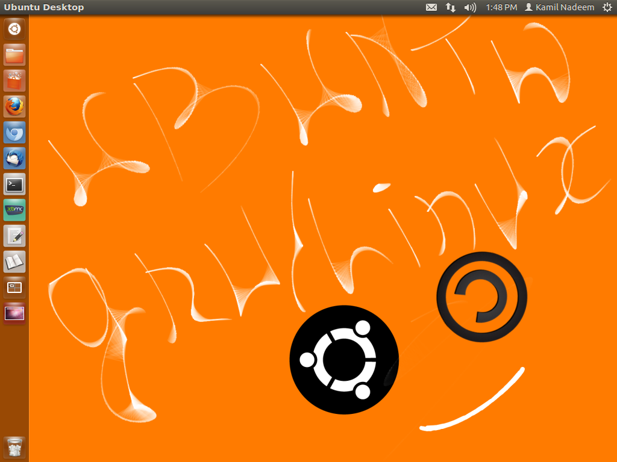Launch XBMC media center

tap(14, 210)
